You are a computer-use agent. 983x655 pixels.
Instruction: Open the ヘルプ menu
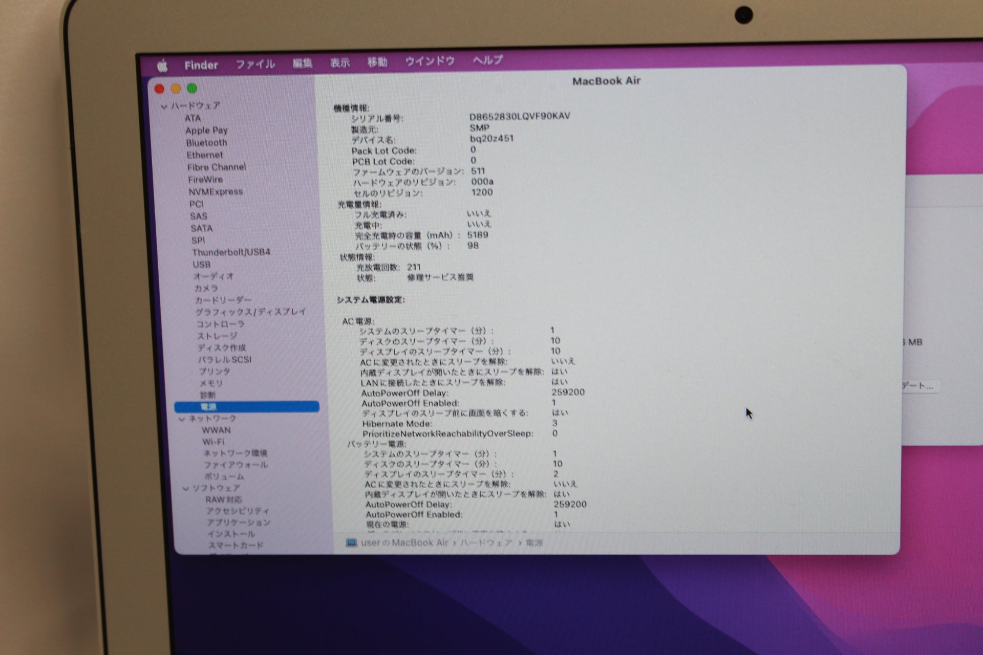pyautogui.click(x=487, y=60)
